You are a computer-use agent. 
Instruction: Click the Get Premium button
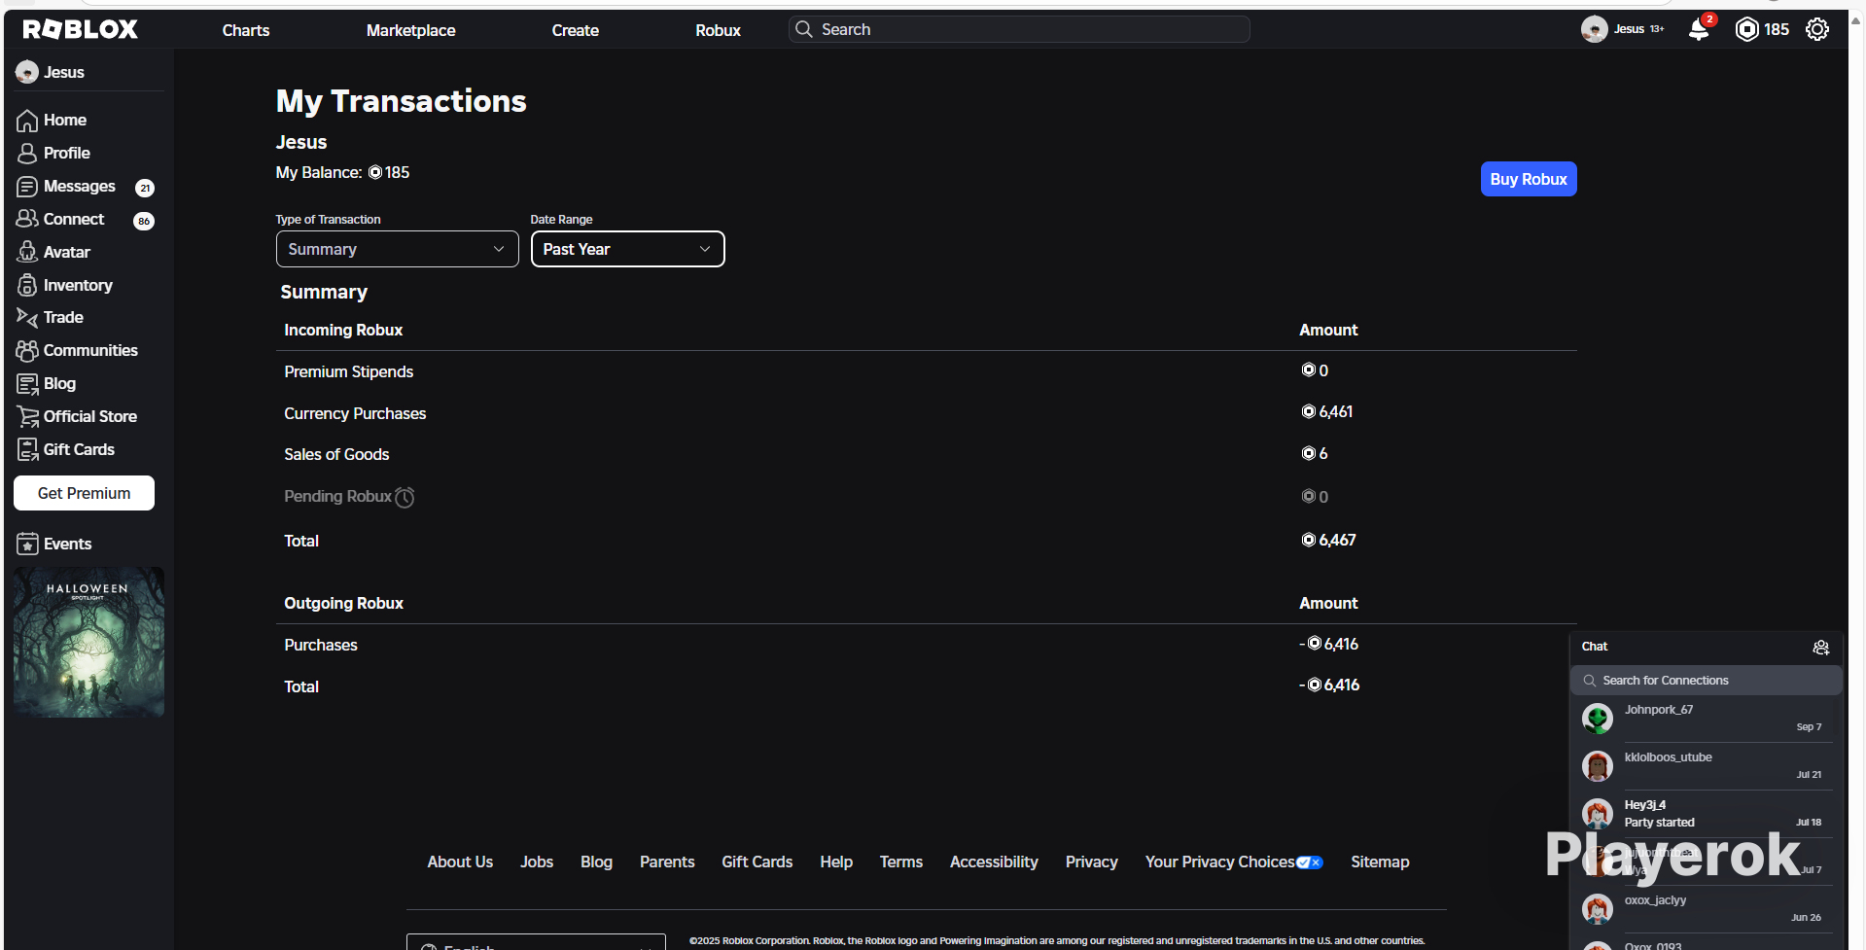[x=84, y=493]
